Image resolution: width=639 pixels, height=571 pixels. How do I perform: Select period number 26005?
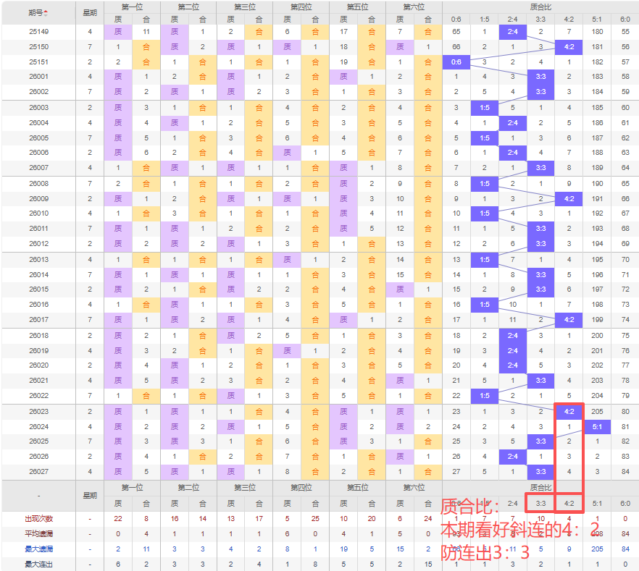(38, 138)
